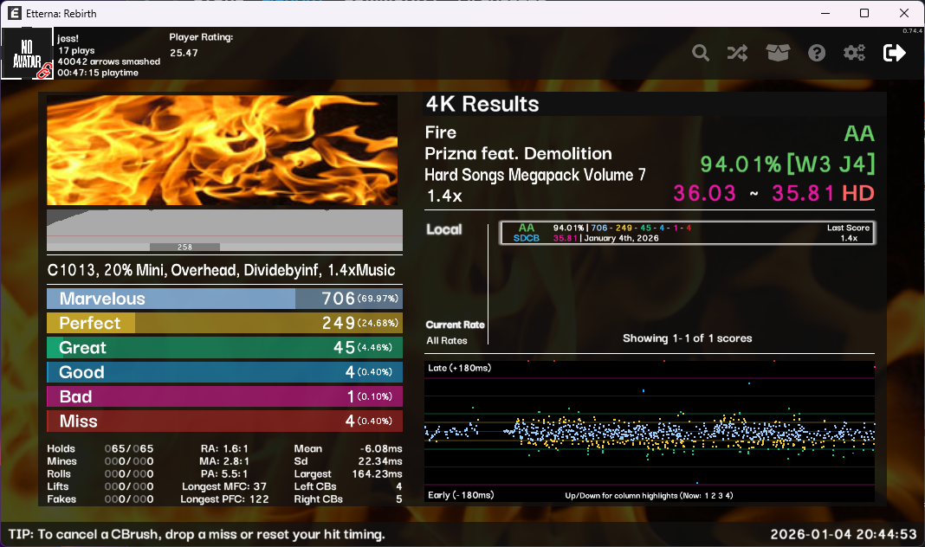Click inside the timing offset plot
Viewport: 925px width, 547px height.
click(650, 430)
